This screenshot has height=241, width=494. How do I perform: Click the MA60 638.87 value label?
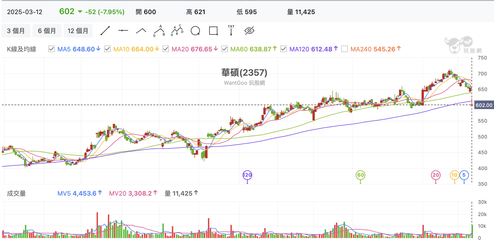254,49
